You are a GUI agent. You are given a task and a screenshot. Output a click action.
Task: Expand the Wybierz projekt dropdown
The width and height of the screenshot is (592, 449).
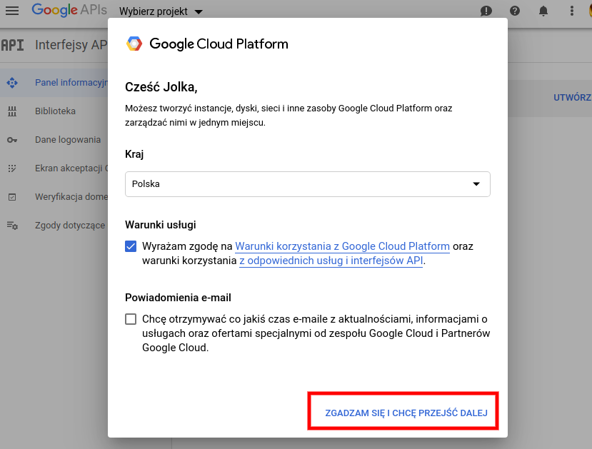[x=161, y=11]
